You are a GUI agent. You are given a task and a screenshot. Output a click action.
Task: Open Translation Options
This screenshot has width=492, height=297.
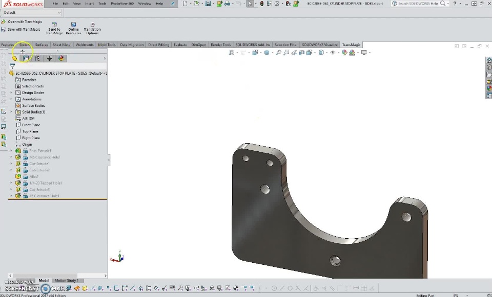pyautogui.click(x=92, y=25)
